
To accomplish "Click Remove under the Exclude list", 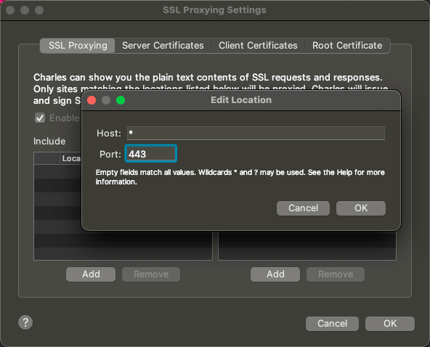I will click(336, 274).
